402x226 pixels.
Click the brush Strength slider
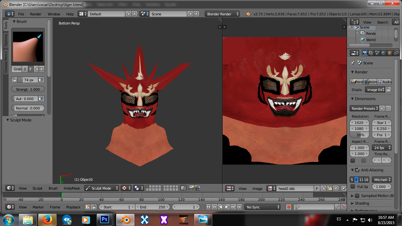(x=28, y=89)
